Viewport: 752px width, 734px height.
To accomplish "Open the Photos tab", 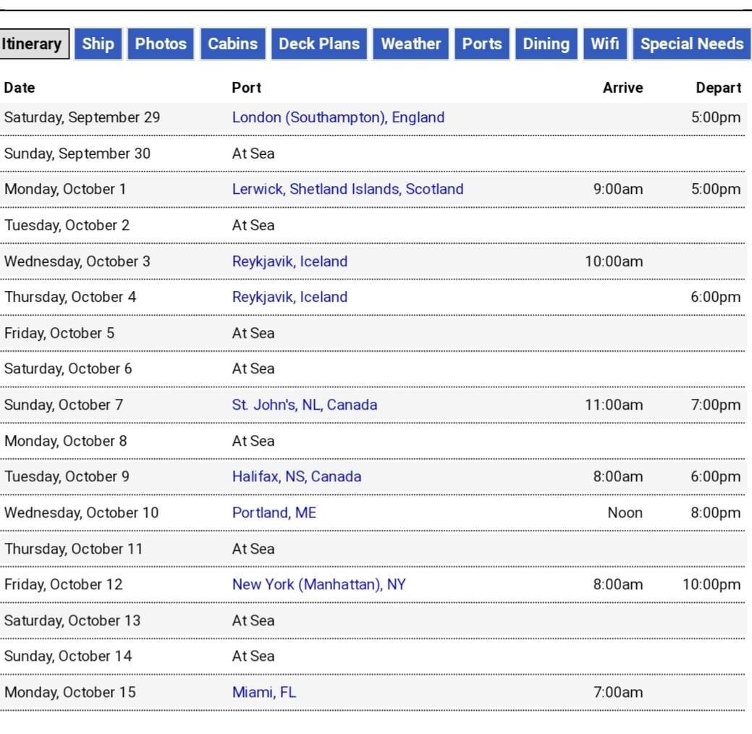I will pos(160,43).
